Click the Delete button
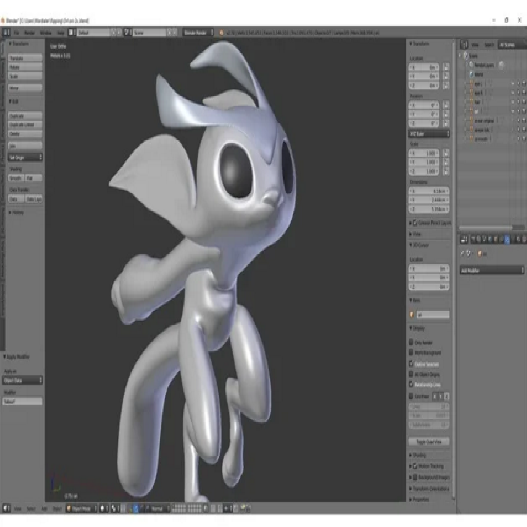 pos(25,134)
